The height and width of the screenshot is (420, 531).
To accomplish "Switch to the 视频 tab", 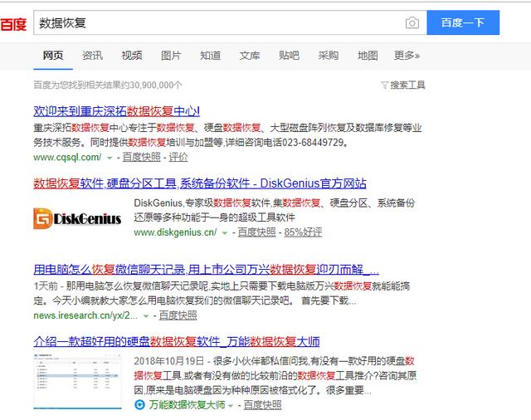I will pyautogui.click(x=132, y=56).
